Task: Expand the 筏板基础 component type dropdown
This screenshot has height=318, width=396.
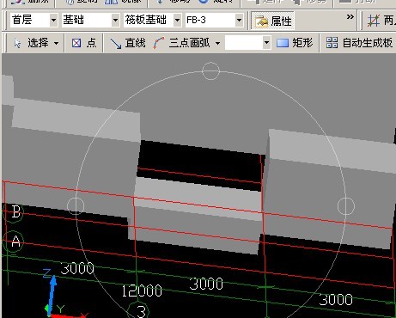Action: pyautogui.click(x=177, y=21)
